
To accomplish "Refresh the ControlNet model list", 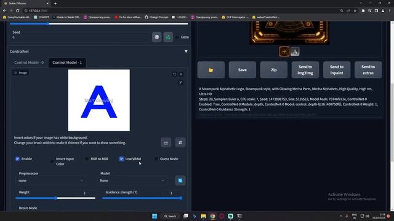I will pyautogui.click(x=180, y=180).
